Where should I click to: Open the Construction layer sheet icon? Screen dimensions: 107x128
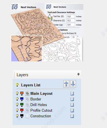pos(72,116)
